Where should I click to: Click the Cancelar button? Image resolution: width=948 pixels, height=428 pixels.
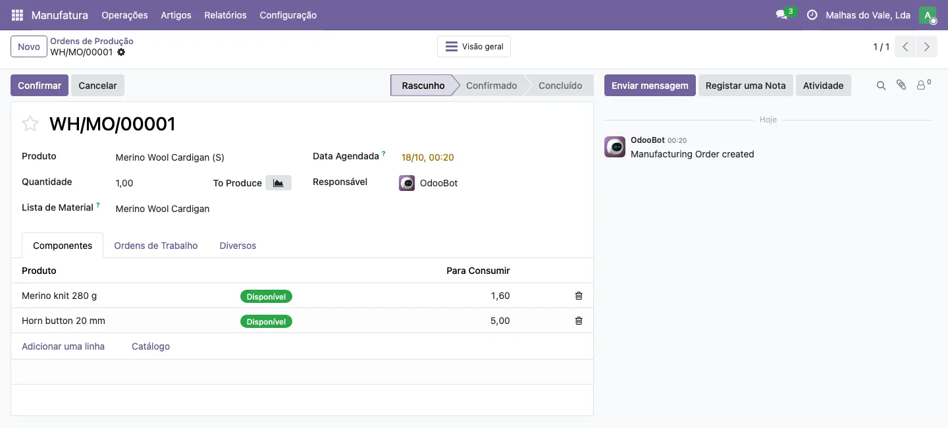point(97,86)
